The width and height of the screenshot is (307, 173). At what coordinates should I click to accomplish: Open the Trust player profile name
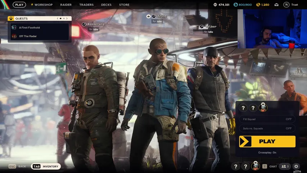294,5
